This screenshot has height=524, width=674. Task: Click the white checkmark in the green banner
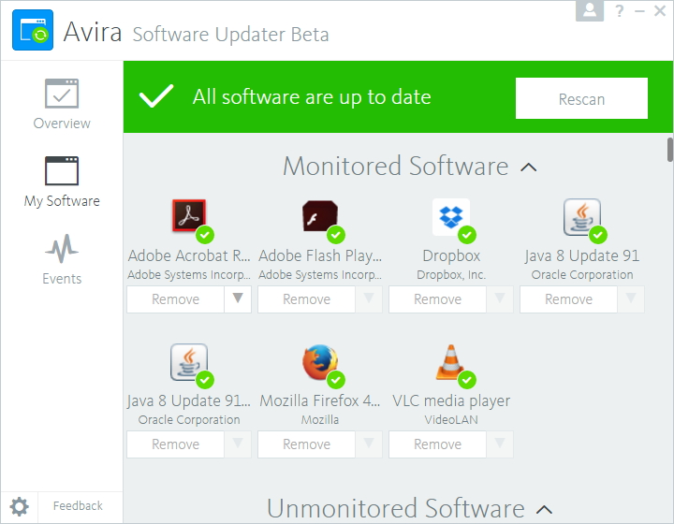[156, 95]
